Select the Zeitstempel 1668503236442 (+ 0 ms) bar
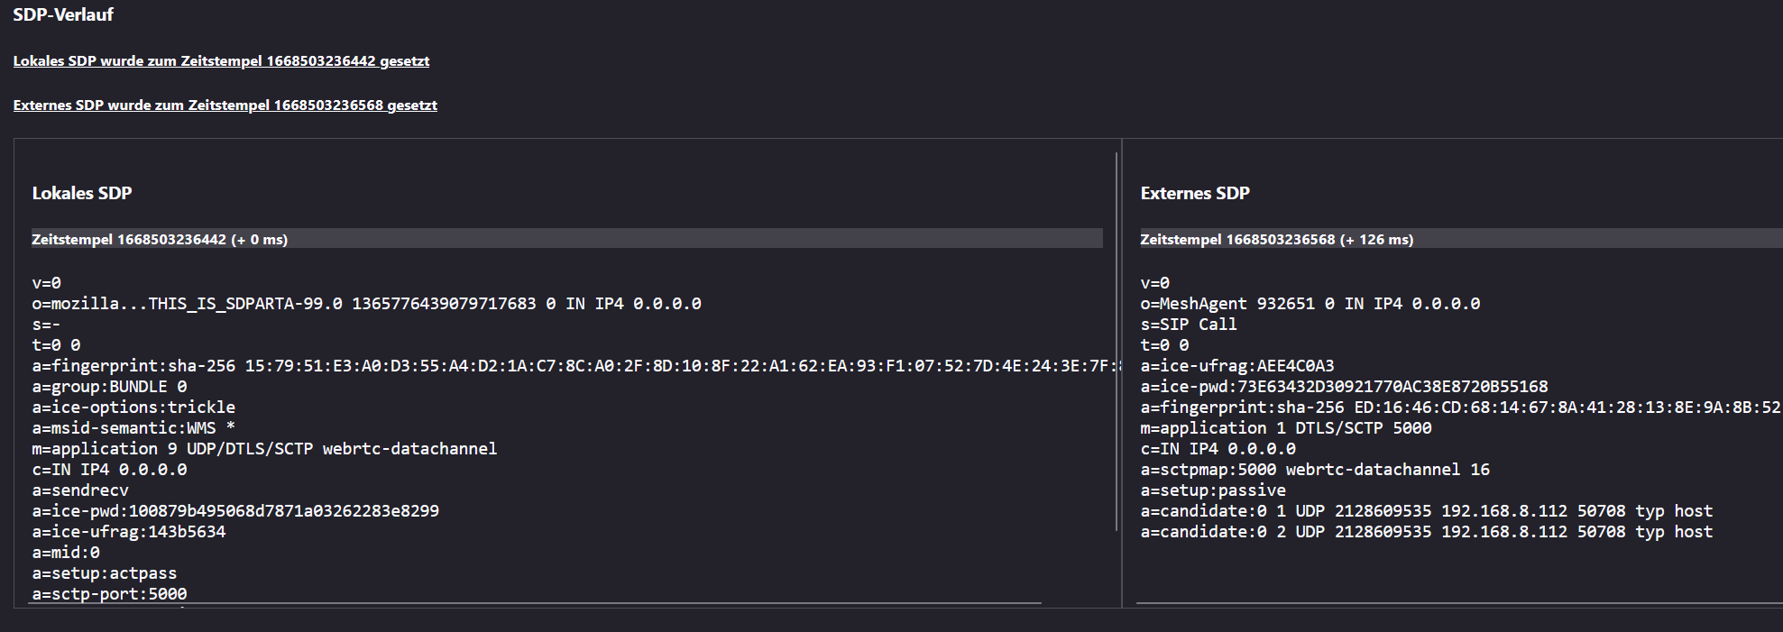 coord(566,239)
